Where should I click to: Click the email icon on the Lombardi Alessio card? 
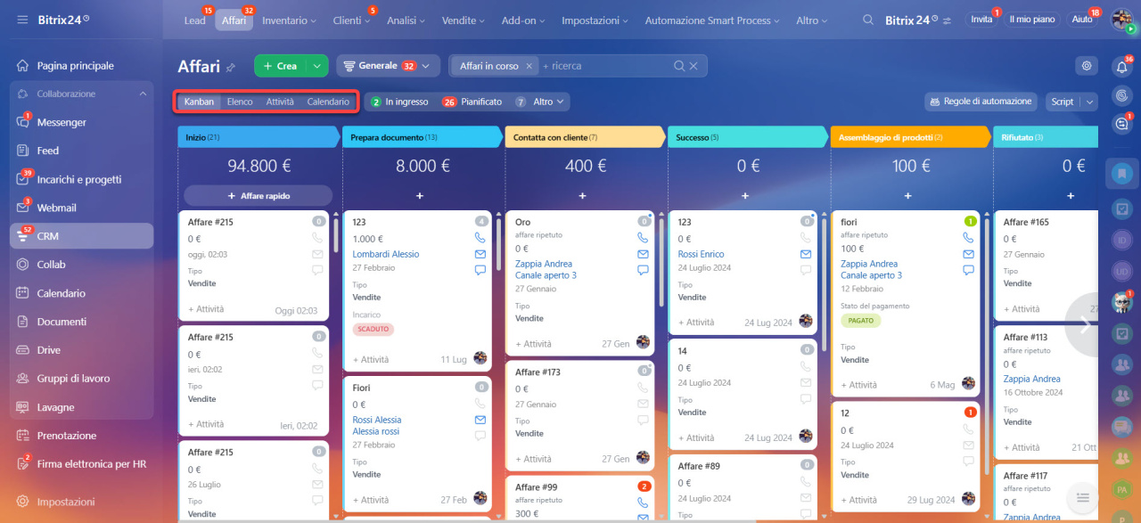pyautogui.click(x=480, y=254)
